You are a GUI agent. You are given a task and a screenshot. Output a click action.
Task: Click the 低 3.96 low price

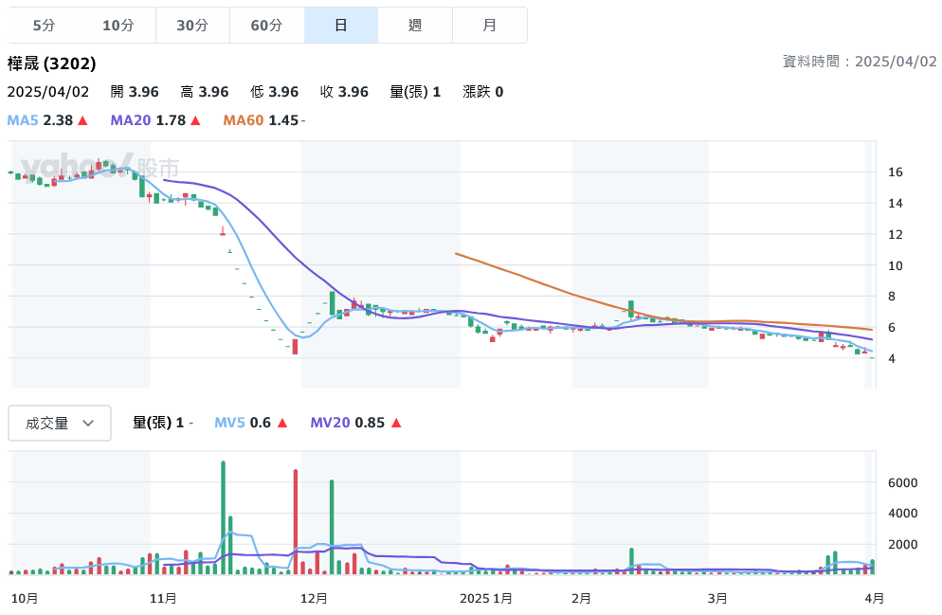pos(274,92)
